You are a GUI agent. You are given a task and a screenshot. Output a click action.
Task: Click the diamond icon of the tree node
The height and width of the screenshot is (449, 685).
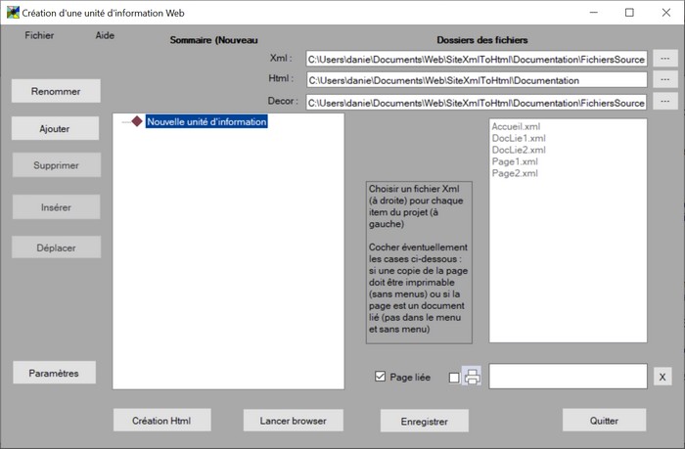[137, 122]
